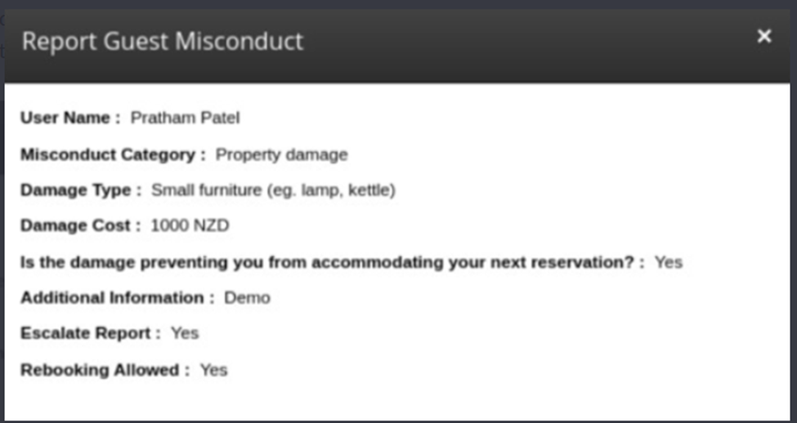Screen dimensions: 797x423
Task: Select the Demo additional information text
Action: point(247,298)
